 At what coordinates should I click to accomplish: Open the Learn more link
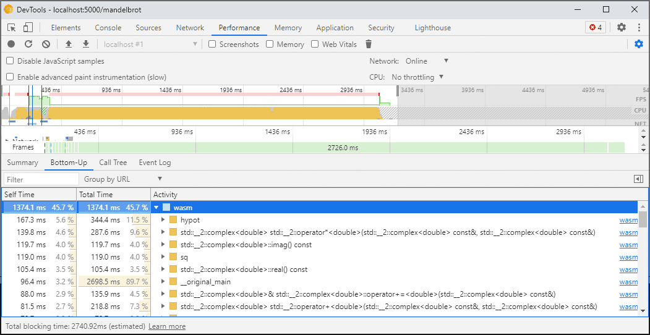167,326
